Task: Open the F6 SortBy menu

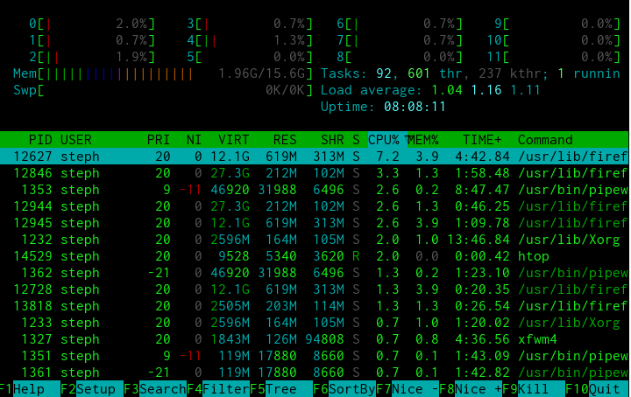Action: pos(344,389)
